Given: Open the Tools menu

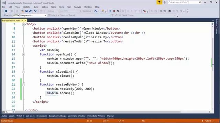Looking at the screenshot, I should click(x=61, y=7).
